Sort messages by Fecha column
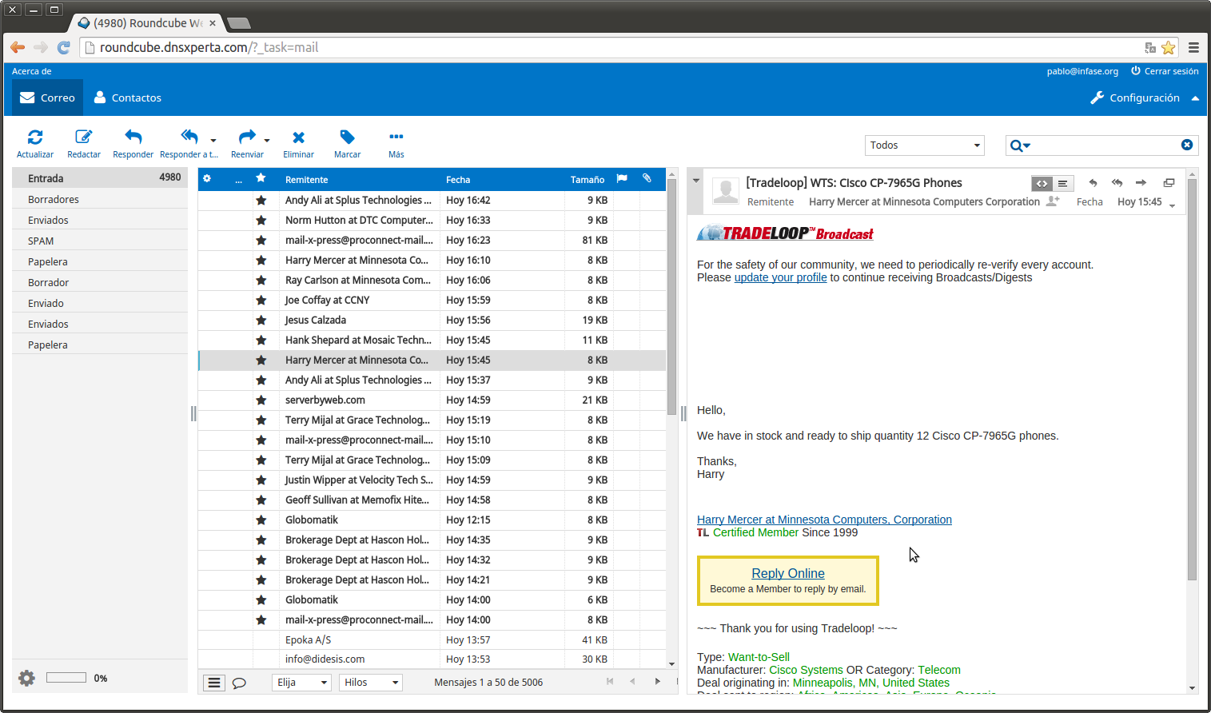1211x713 pixels. click(x=458, y=180)
